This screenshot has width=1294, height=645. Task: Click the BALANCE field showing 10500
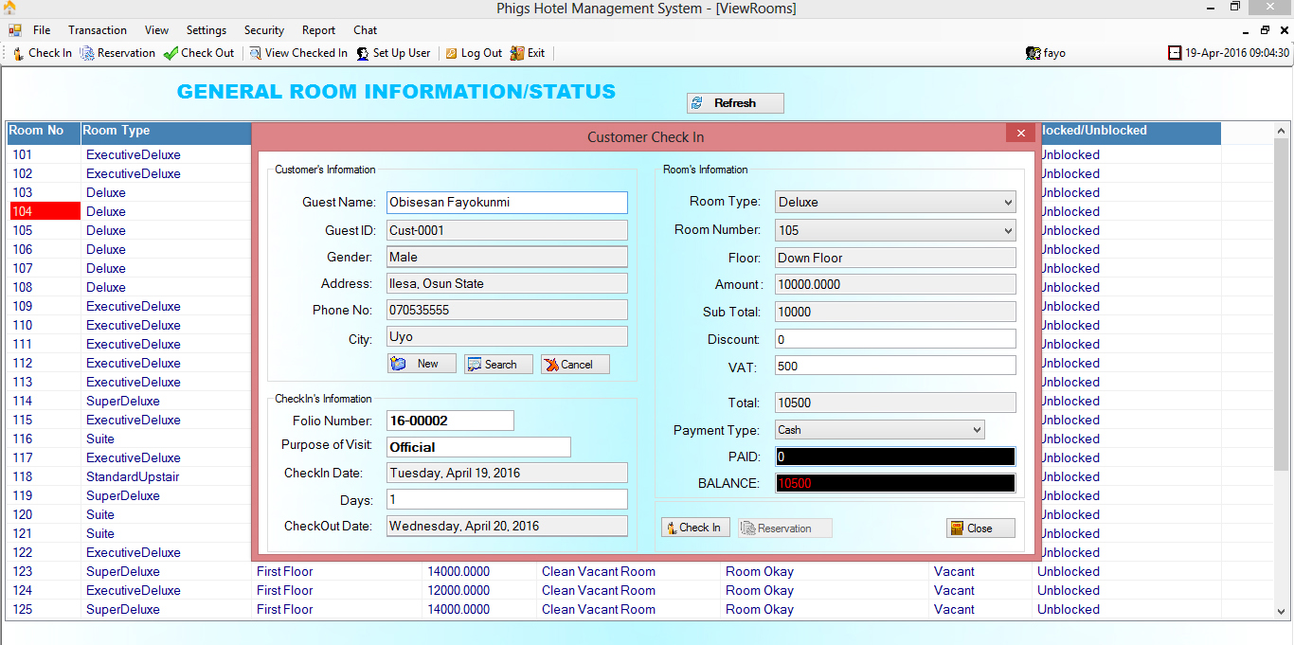[895, 483]
